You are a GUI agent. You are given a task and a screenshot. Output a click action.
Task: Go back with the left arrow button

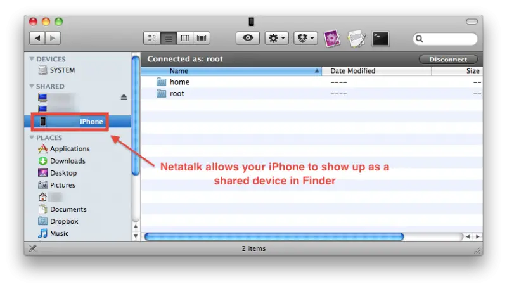coord(37,38)
